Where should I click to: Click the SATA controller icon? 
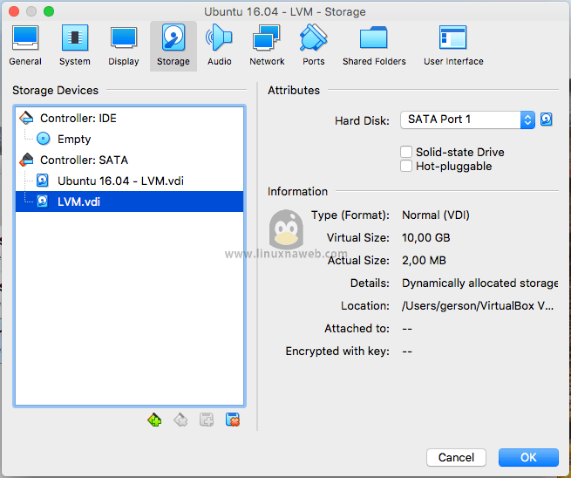tap(26, 160)
